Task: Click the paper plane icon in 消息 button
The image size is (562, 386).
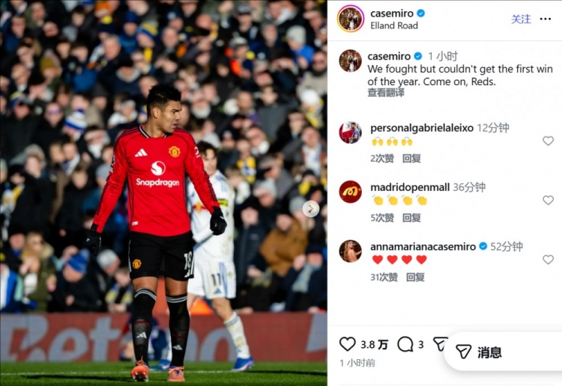Action: (463, 352)
